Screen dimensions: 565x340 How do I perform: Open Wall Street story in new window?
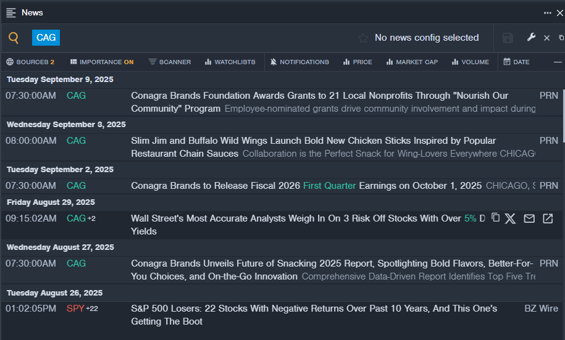pyautogui.click(x=548, y=218)
